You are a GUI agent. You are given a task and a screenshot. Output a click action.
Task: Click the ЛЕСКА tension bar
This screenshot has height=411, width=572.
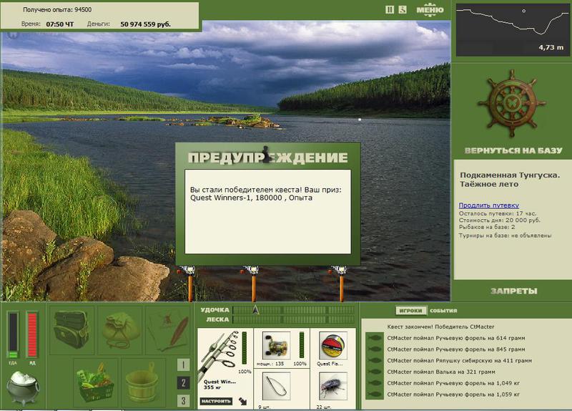pos(293,319)
